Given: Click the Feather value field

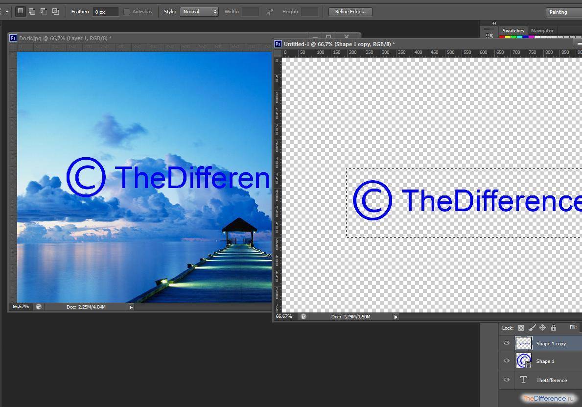Looking at the screenshot, I should point(105,12).
